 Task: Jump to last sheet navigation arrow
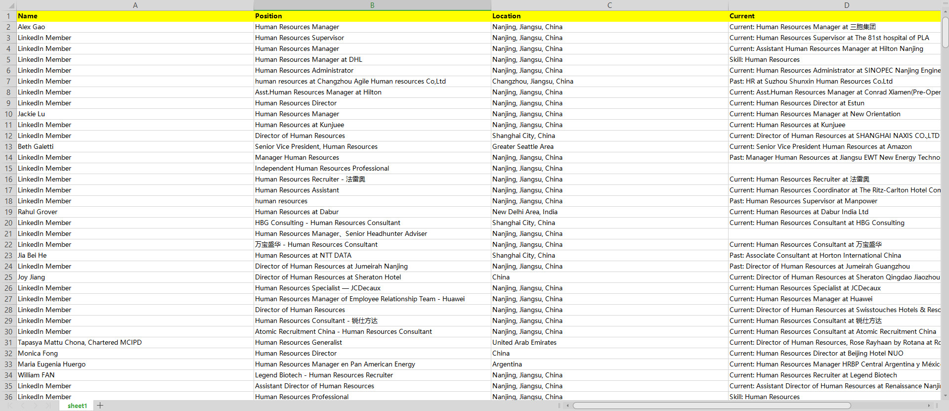coord(48,406)
